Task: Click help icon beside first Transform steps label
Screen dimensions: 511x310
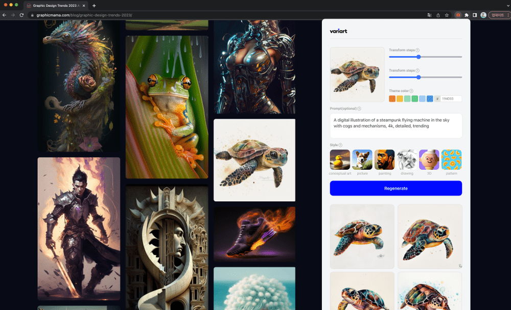Action: 417,50
